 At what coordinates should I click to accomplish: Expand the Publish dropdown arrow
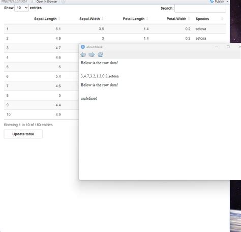[227, 2]
